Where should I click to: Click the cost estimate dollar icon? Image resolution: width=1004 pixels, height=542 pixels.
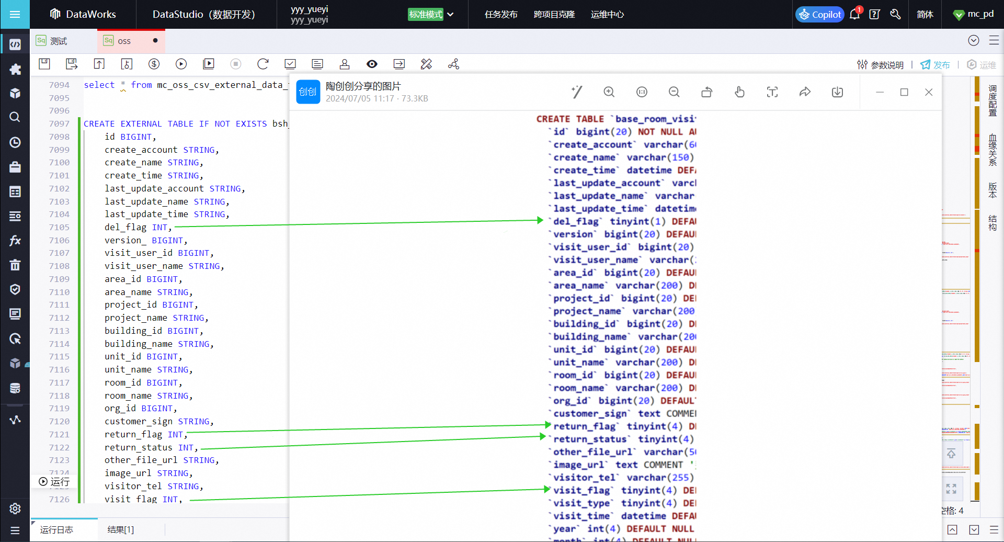tap(154, 64)
